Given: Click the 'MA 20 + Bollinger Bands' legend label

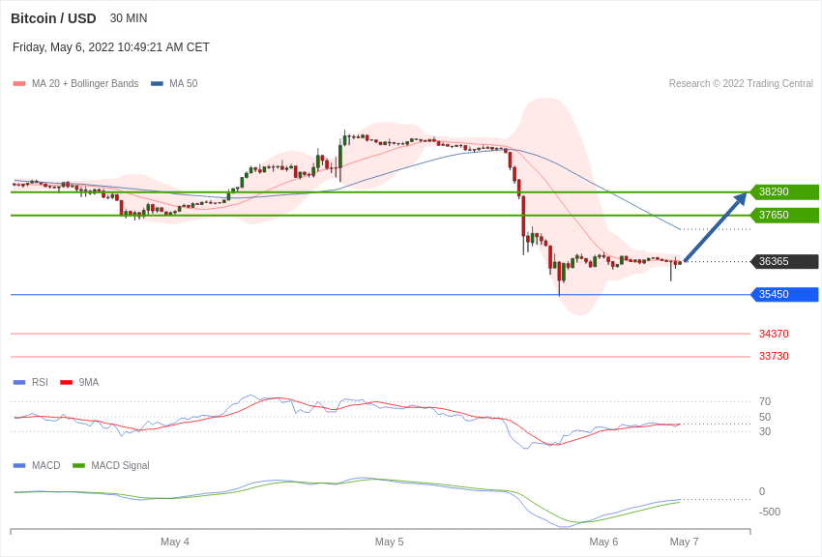Looking at the screenshot, I should pyautogui.click(x=85, y=83).
